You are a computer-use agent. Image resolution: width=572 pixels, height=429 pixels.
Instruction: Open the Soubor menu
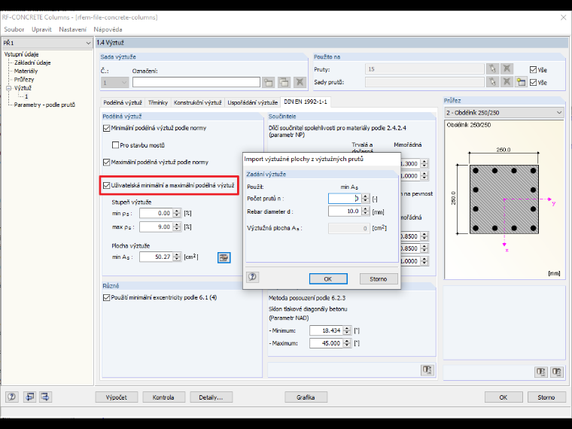tap(14, 29)
